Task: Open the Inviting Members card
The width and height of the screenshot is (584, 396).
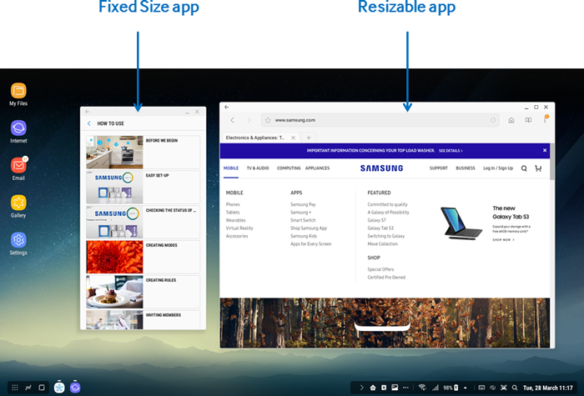Action: click(x=143, y=319)
